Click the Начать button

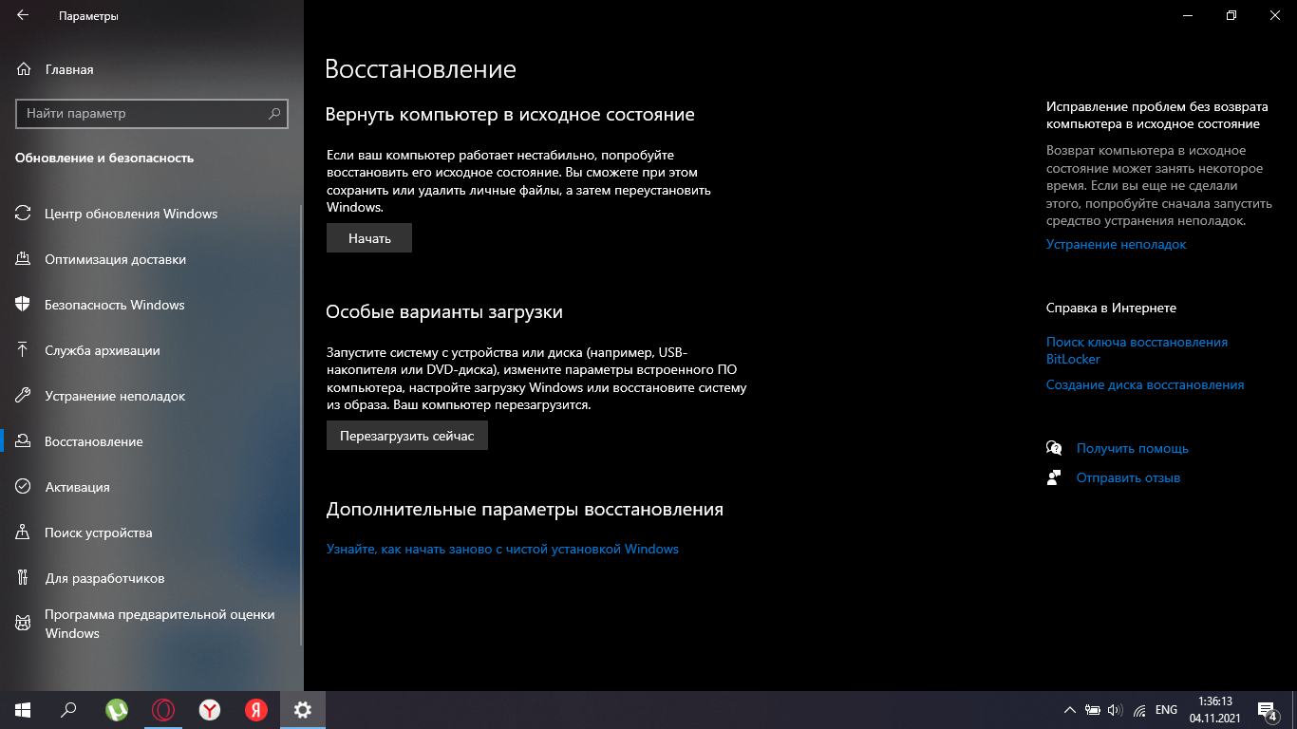(x=369, y=238)
